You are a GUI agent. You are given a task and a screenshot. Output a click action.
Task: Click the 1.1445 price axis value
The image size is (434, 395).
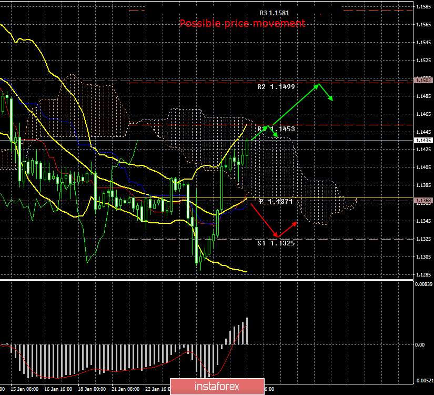pyautogui.click(x=423, y=132)
